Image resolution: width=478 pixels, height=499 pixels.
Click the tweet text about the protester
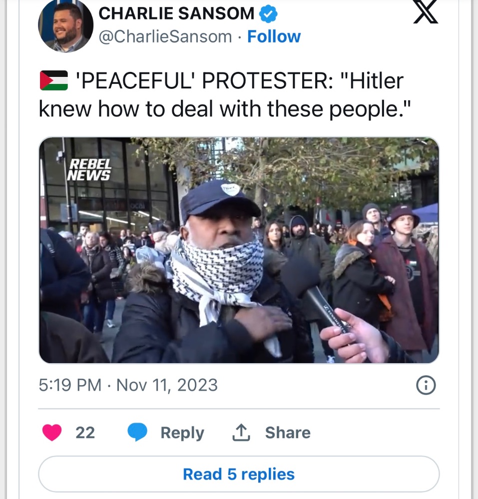point(225,95)
